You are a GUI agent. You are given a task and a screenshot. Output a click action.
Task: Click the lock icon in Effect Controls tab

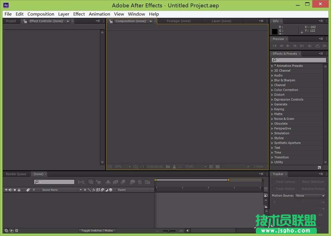[25, 21]
